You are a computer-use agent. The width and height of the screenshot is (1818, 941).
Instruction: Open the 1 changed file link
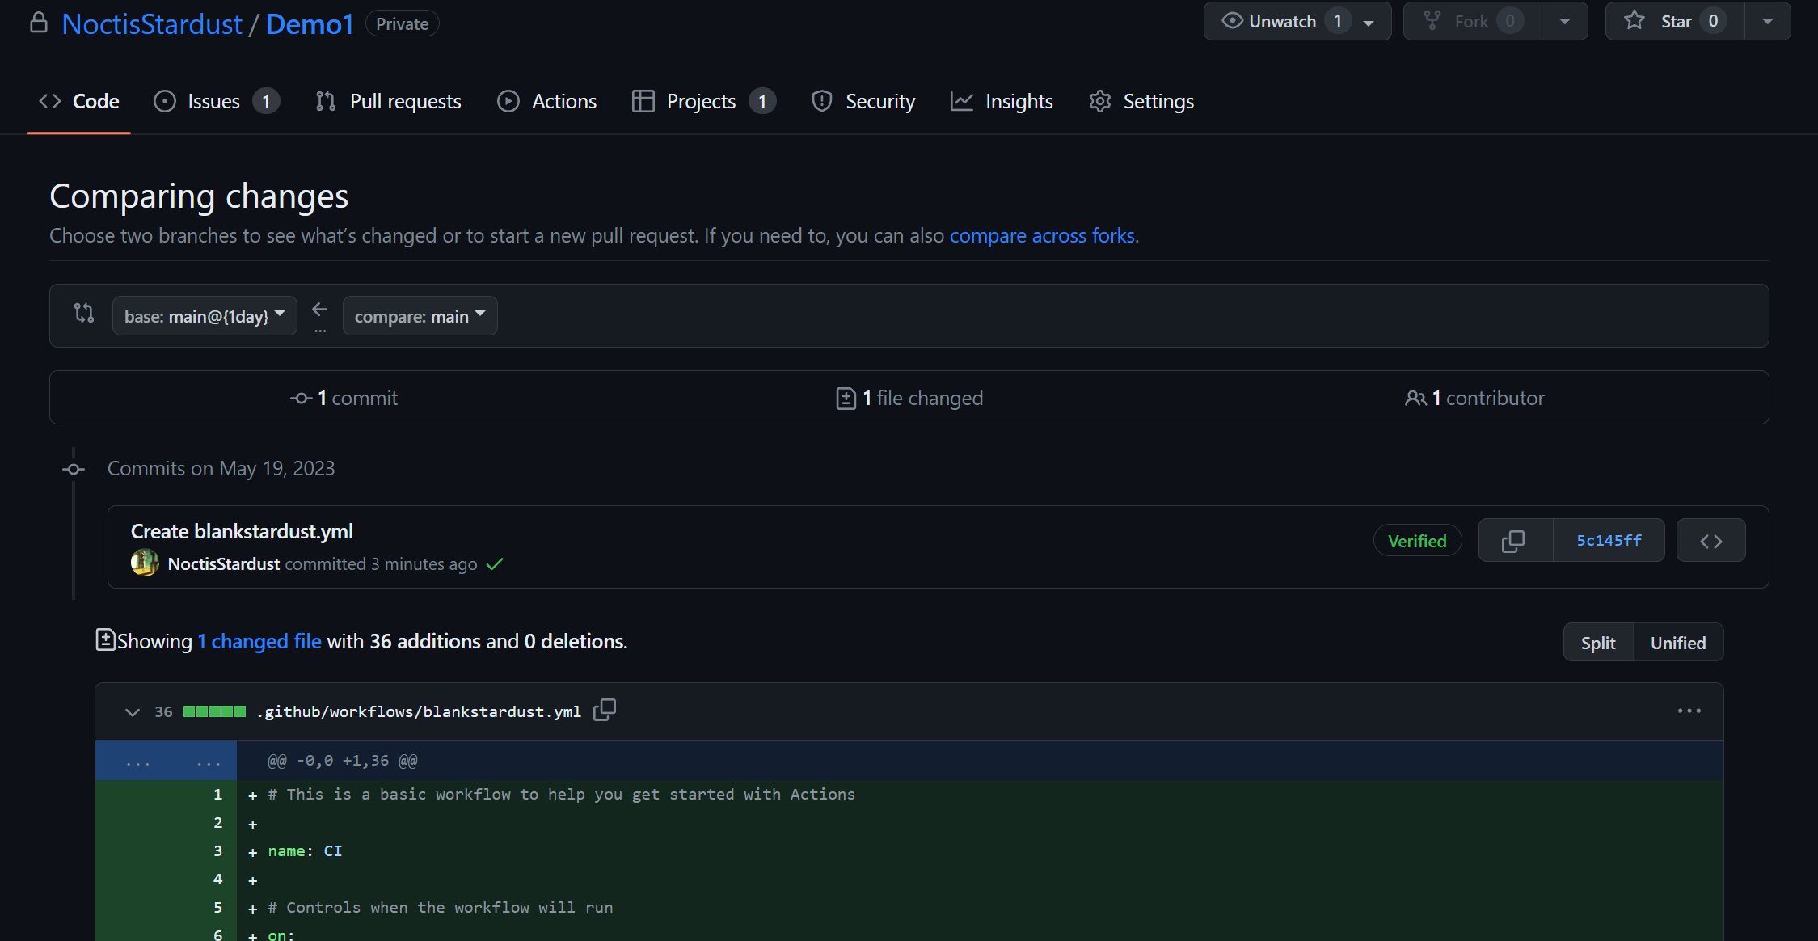[x=259, y=642]
